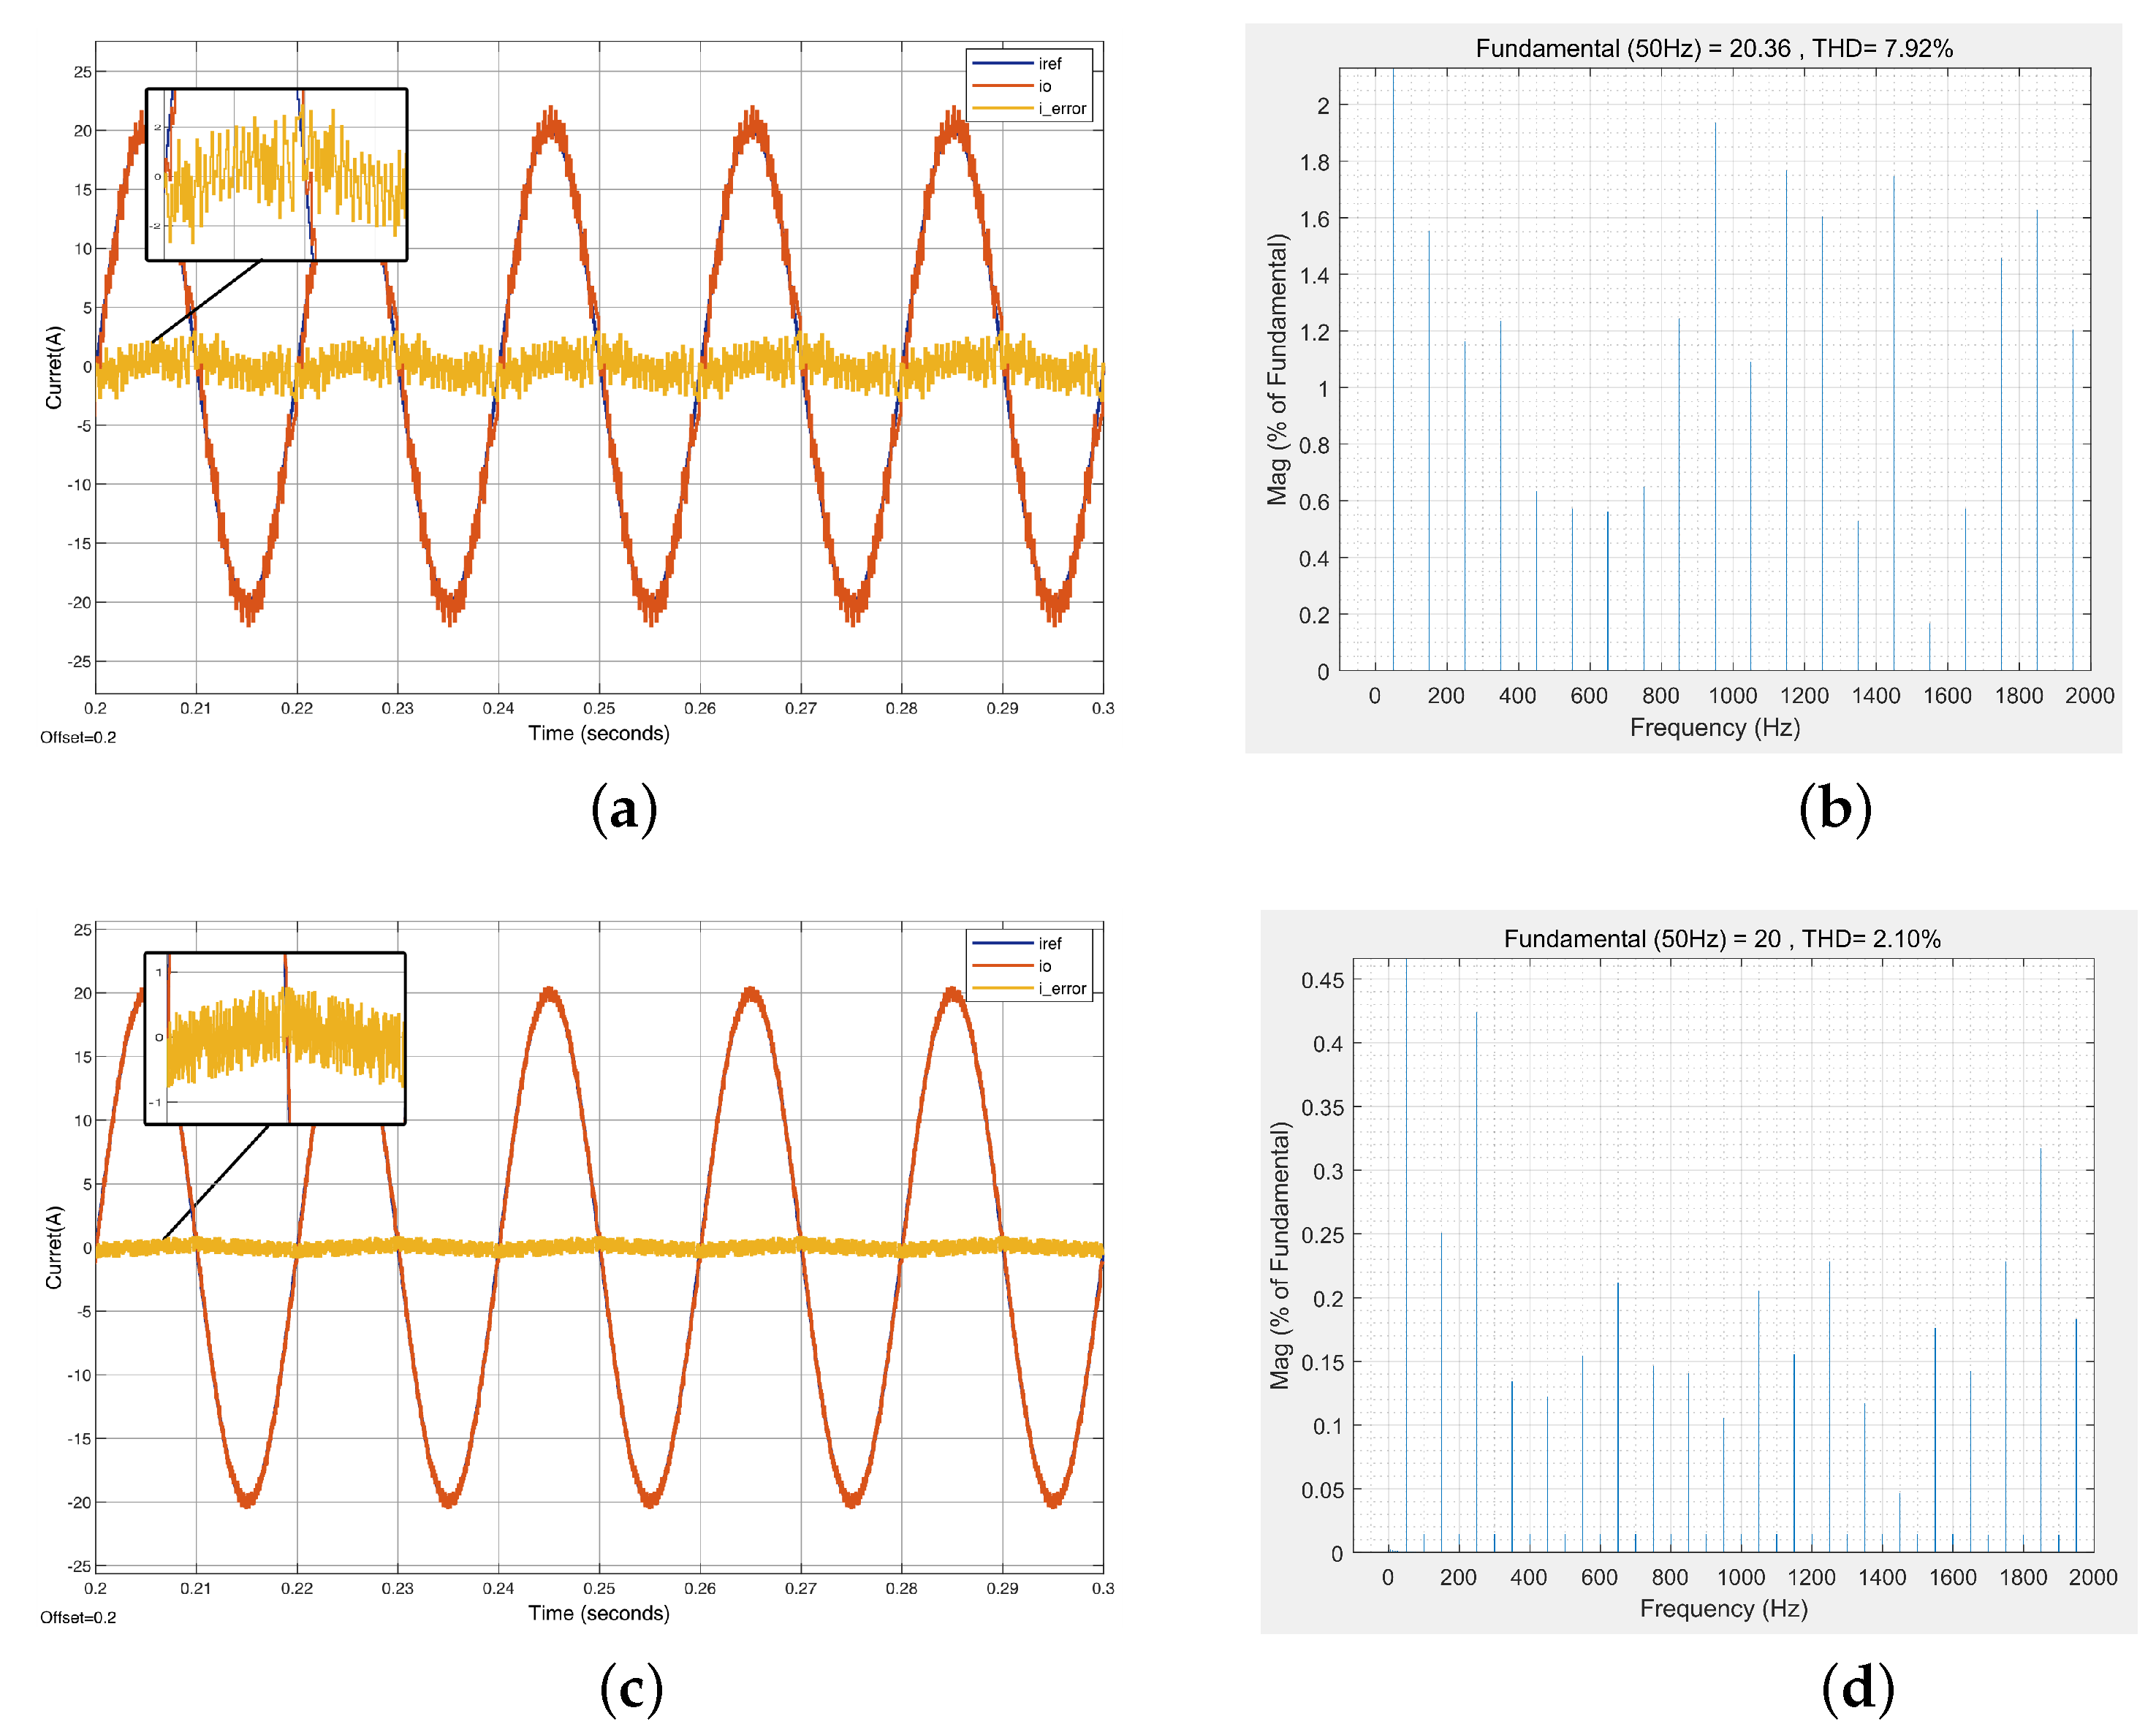
Task: Click the yellow i_error line swatch in plot (c) legend
Action: click(1002, 988)
